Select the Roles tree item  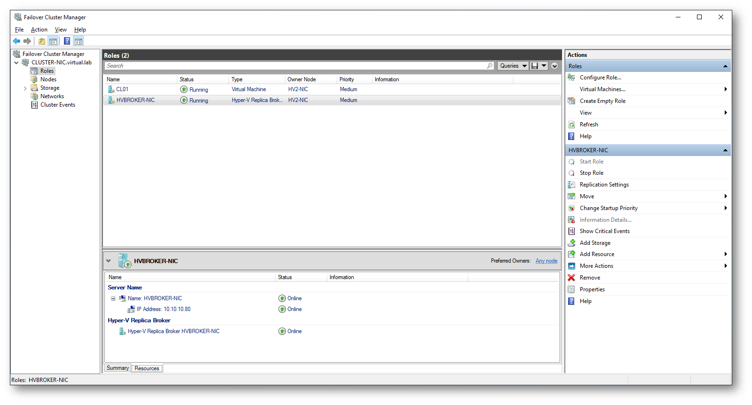coord(47,71)
